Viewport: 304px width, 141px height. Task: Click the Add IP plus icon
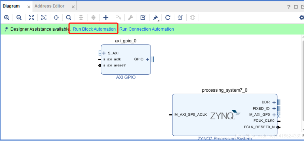106,18
